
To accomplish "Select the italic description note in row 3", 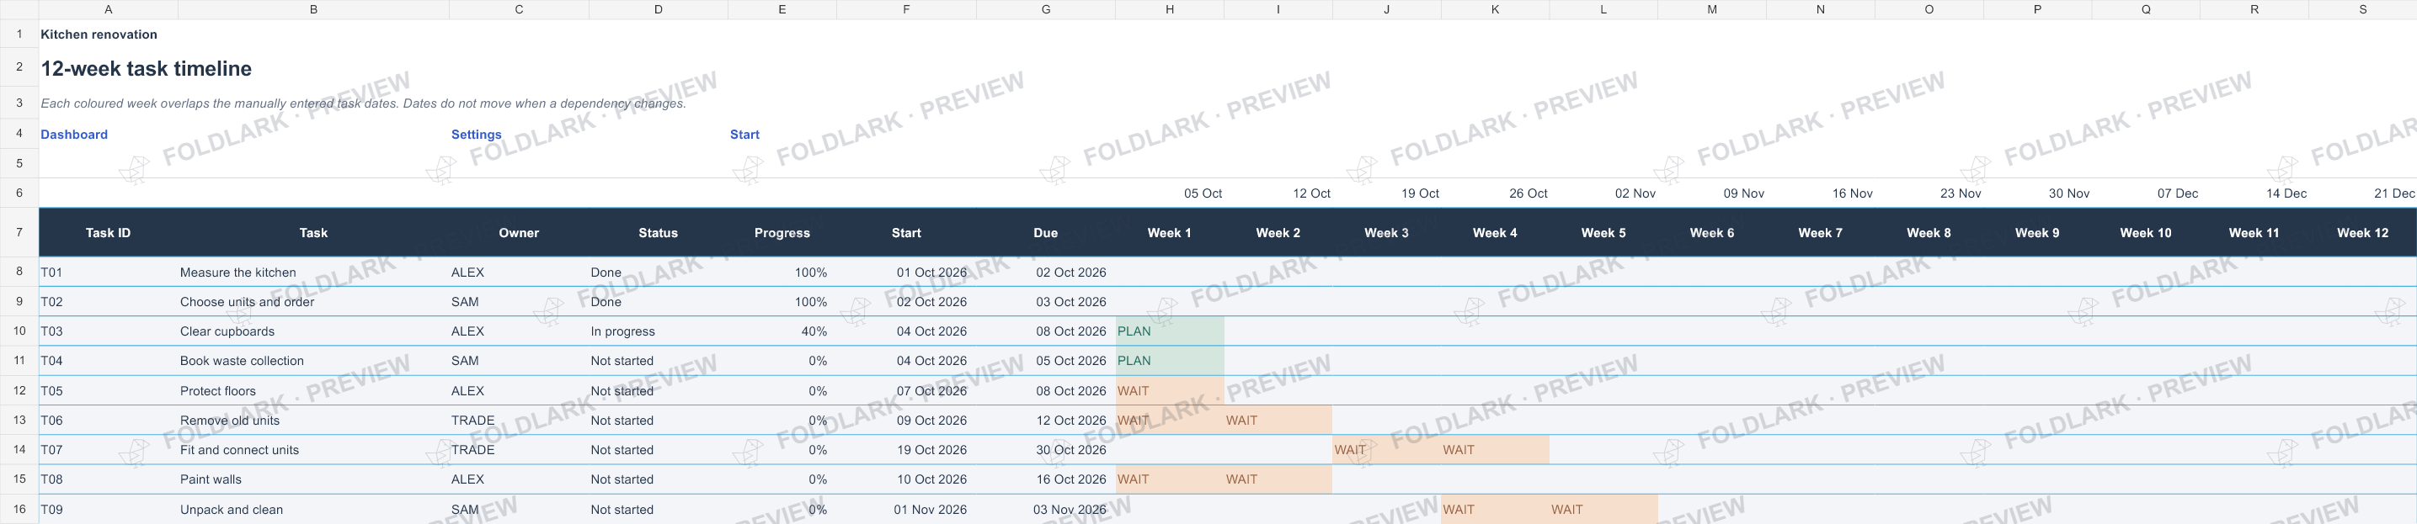I will (x=363, y=103).
